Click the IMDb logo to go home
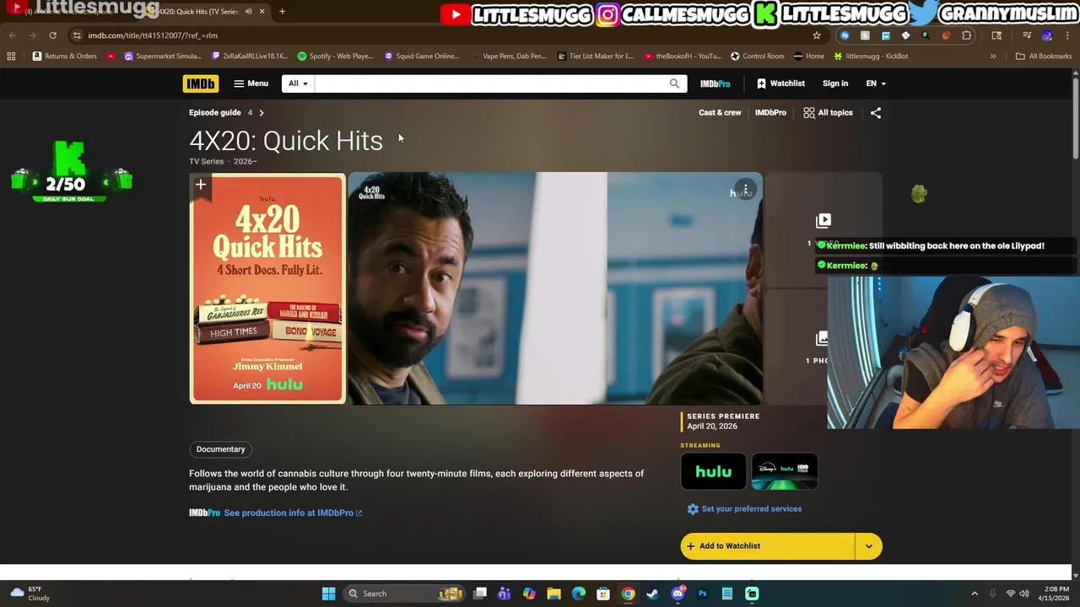Screen dimensions: 1080x607 tap(200, 83)
